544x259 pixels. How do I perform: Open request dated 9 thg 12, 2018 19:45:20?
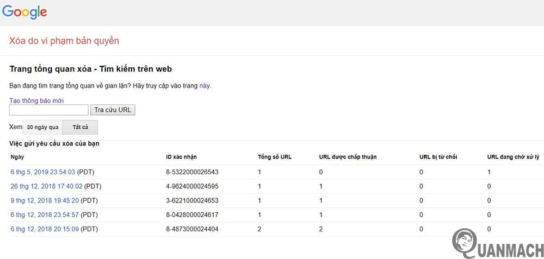pyautogui.click(x=45, y=200)
